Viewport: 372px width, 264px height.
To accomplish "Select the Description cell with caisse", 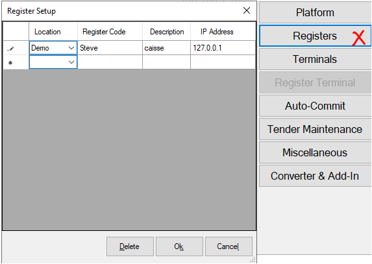I will (x=166, y=48).
